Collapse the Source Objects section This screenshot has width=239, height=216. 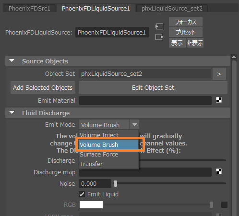(x=12, y=61)
